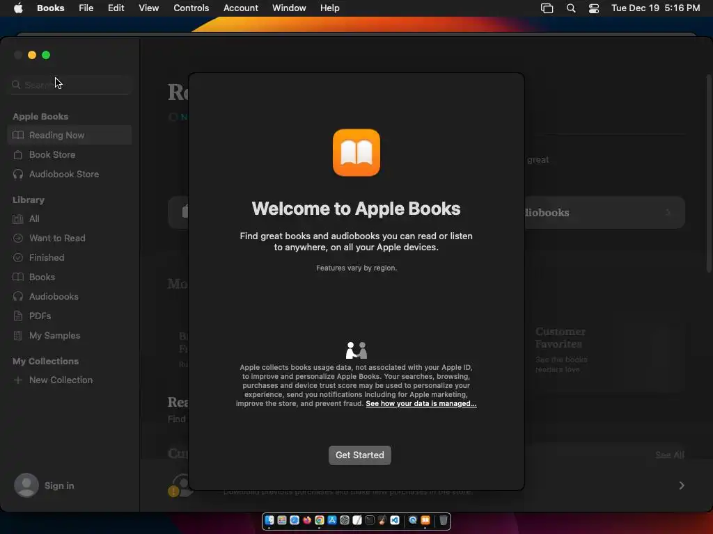
Task: Open the View menu
Action: [x=149, y=8]
